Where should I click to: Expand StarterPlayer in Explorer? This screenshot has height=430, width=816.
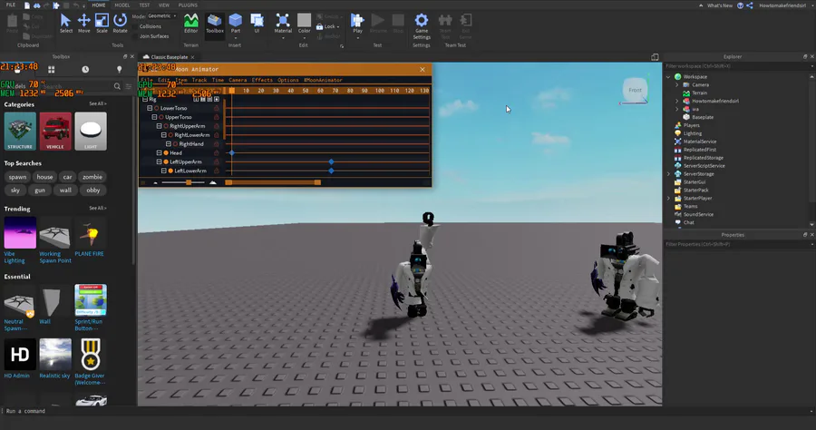(669, 199)
